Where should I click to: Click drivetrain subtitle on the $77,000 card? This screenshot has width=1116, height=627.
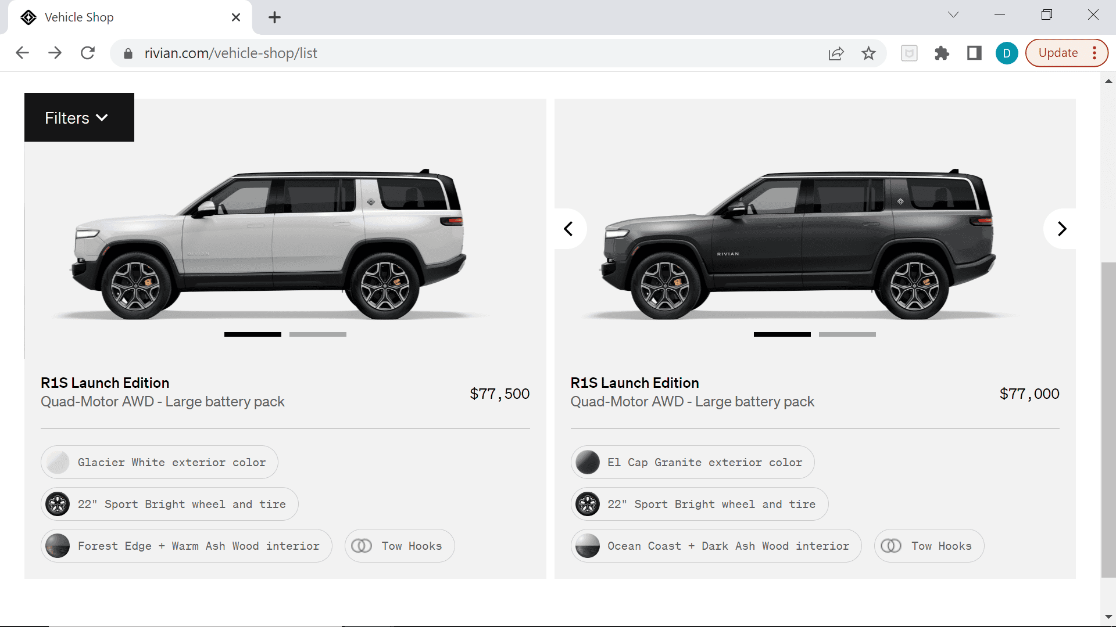pos(692,402)
